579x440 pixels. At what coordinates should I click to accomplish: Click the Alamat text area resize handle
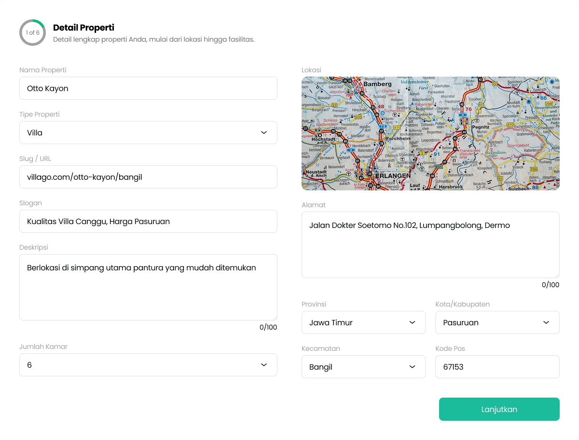click(x=557, y=275)
